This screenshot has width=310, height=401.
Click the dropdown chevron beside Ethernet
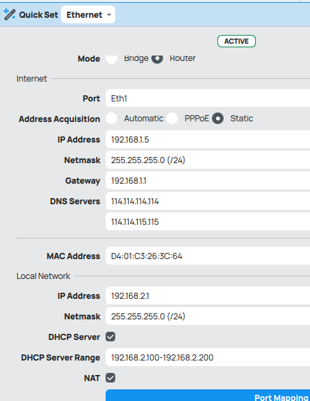click(109, 14)
